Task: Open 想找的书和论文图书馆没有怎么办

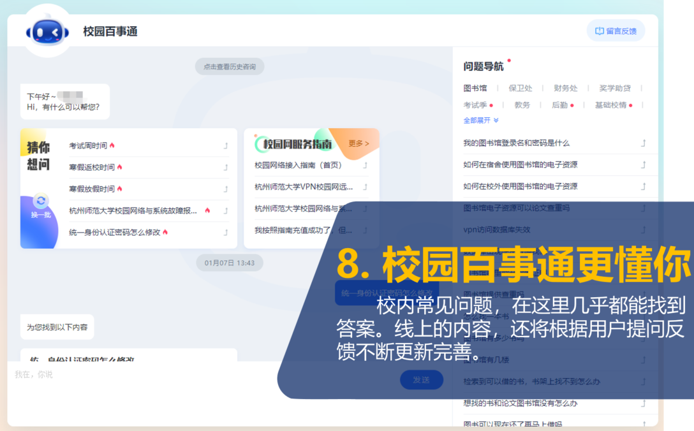Action: click(520, 403)
